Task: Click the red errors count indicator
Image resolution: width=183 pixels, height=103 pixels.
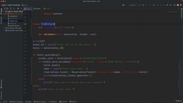Action: [x=170, y=12]
